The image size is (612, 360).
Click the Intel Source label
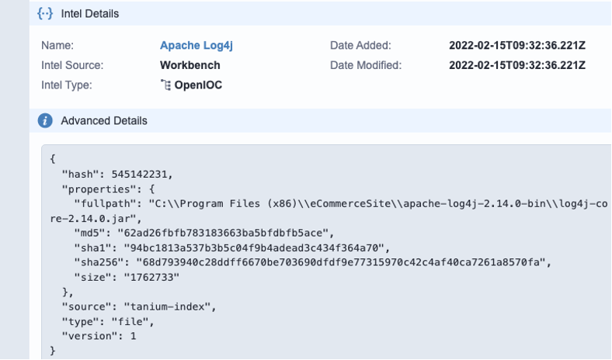[x=72, y=65]
